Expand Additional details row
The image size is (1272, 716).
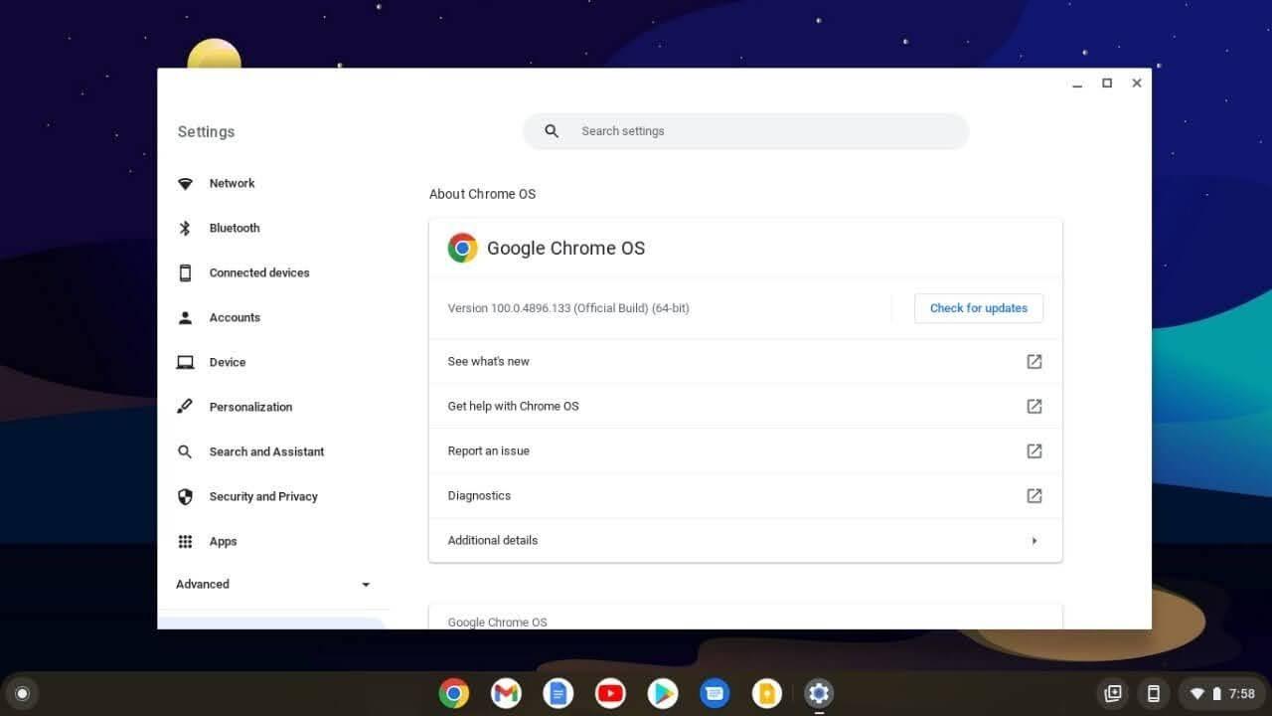[745, 540]
